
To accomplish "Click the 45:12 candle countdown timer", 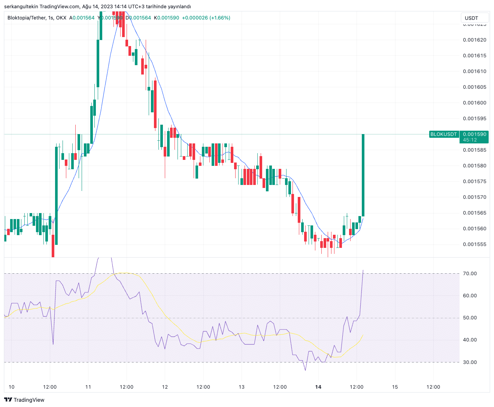I will (x=470, y=140).
